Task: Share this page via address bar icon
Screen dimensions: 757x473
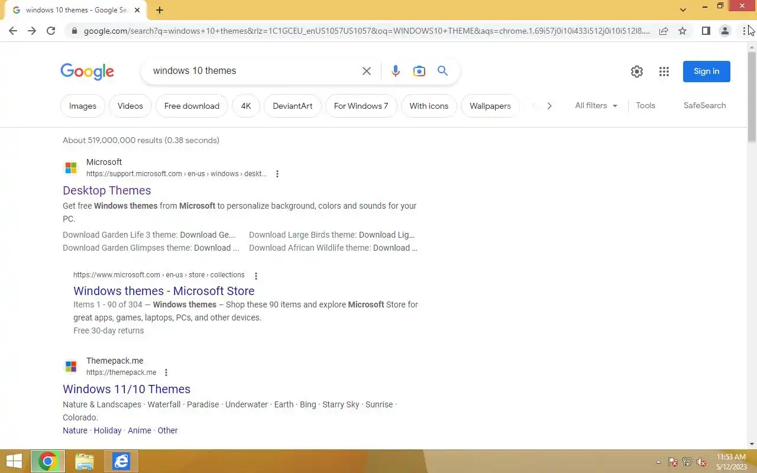Action: [x=664, y=31]
